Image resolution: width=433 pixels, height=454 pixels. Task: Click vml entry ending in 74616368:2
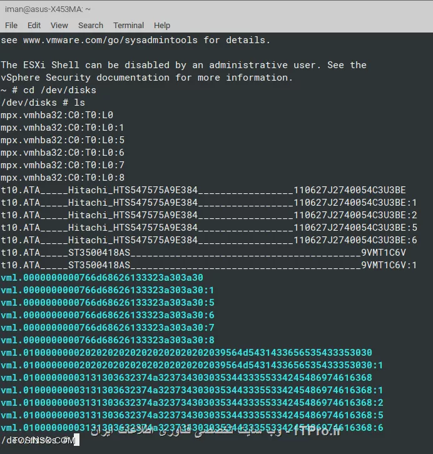(192, 403)
